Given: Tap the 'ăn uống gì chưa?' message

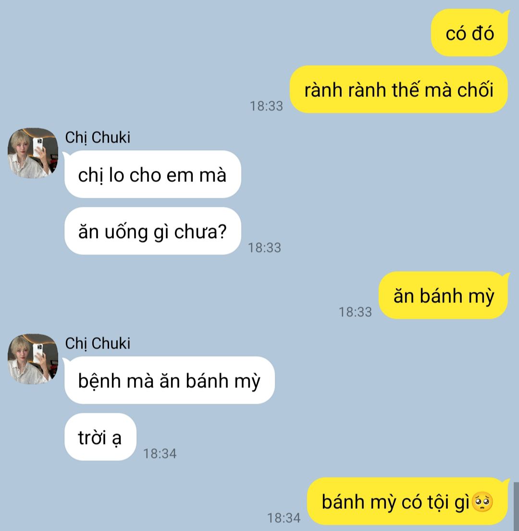Looking at the screenshot, I should point(152,231).
